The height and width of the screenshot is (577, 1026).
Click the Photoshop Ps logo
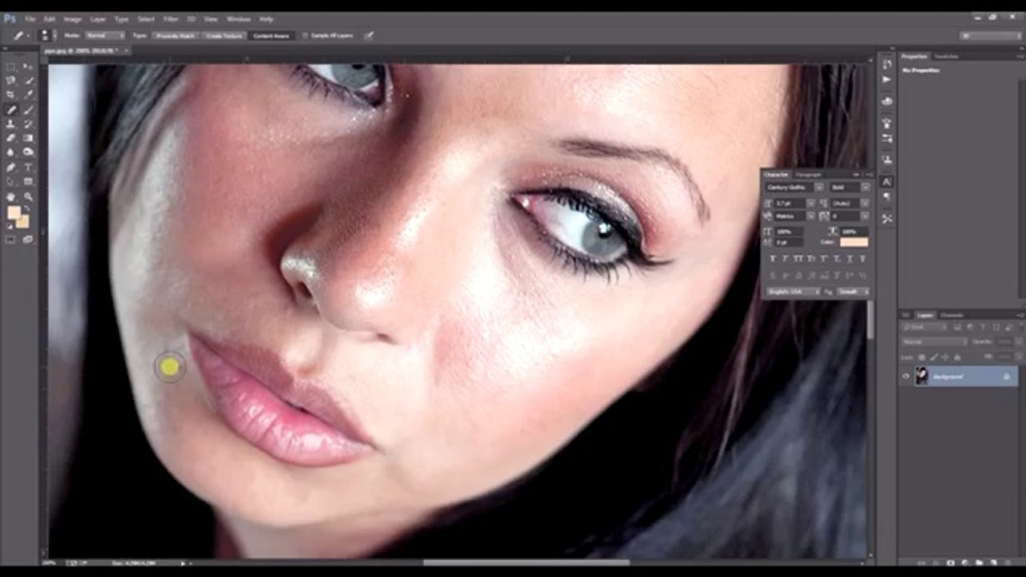[10, 18]
